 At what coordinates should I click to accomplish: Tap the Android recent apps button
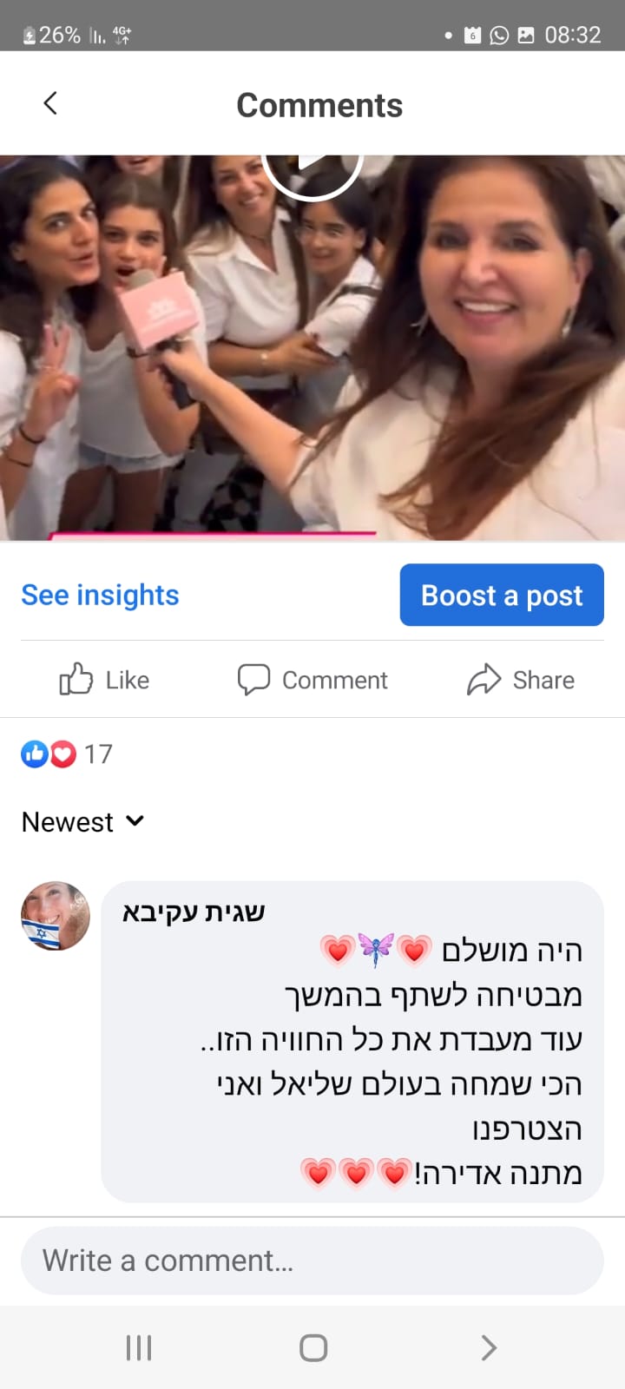click(x=139, y=1347)
